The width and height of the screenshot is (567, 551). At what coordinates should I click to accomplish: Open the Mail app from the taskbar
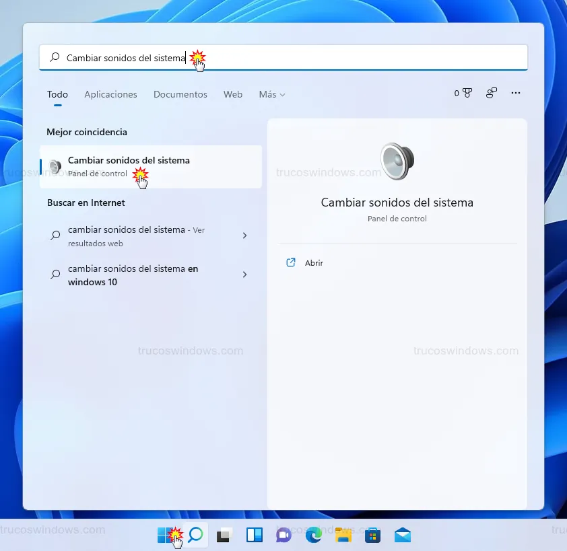pyautogui.click(x=403, y=536)
